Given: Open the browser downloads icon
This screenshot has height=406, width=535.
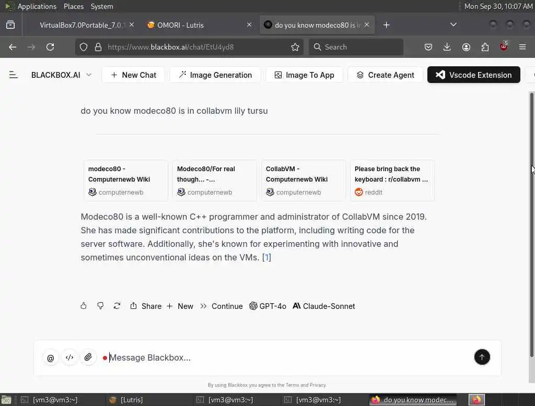Looking at the screenshot, I should (447, 47).
